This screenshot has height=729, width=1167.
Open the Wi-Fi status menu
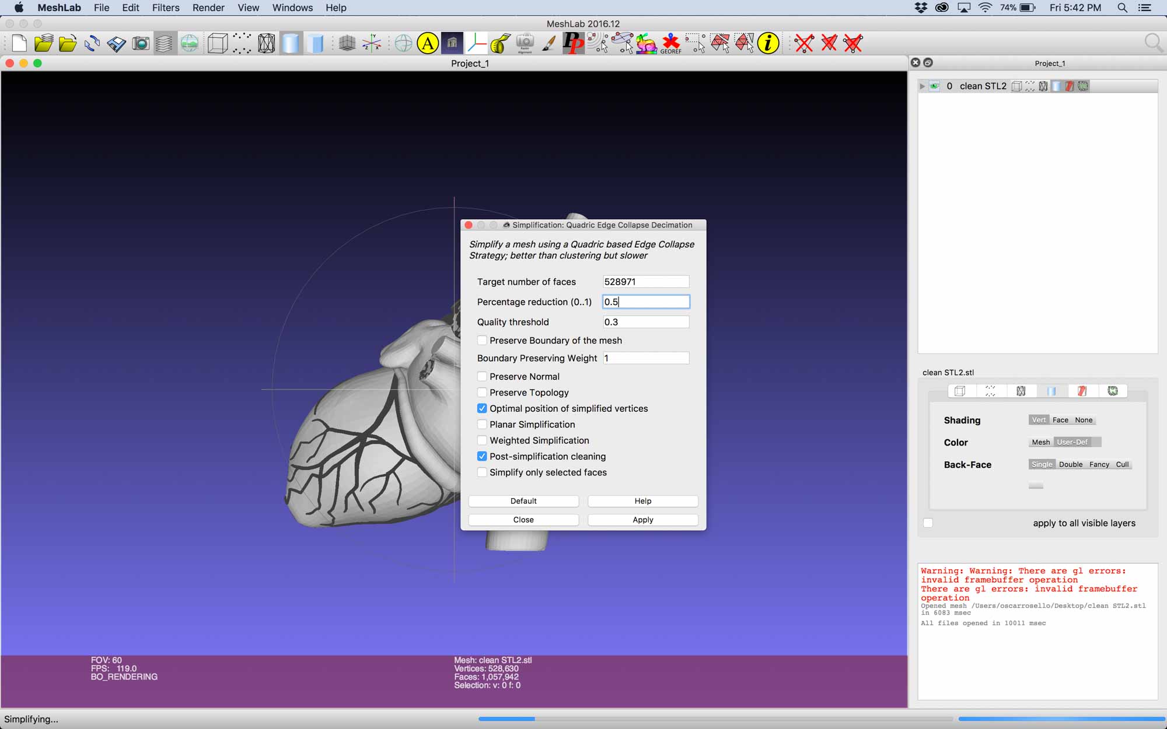click(x=986, y=8)
